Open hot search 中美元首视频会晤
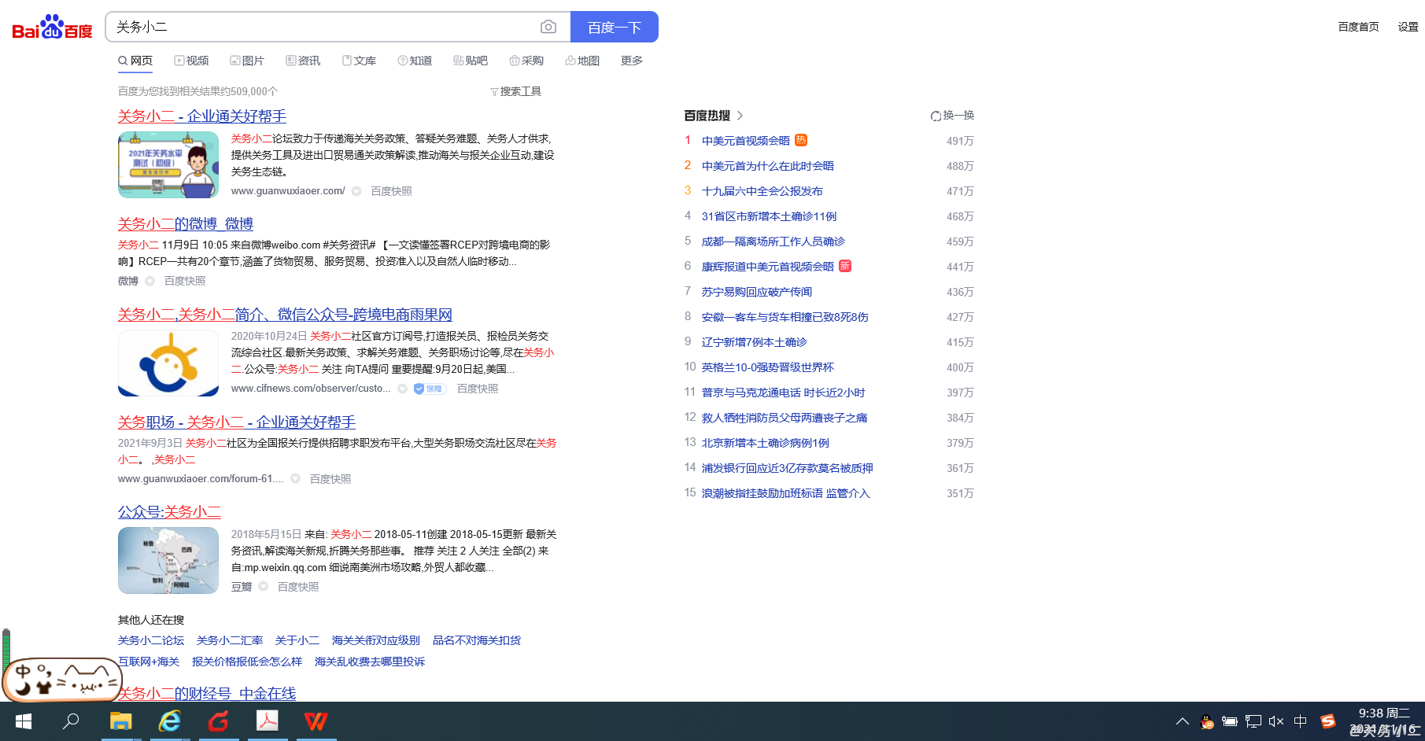 click(746, 141)
